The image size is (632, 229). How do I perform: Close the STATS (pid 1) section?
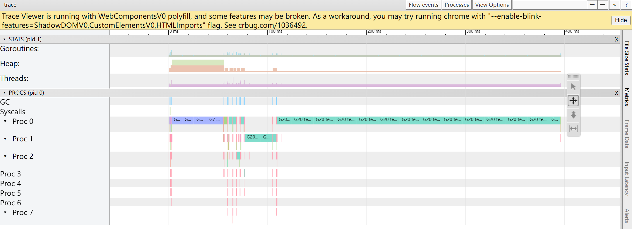(616, 39)
